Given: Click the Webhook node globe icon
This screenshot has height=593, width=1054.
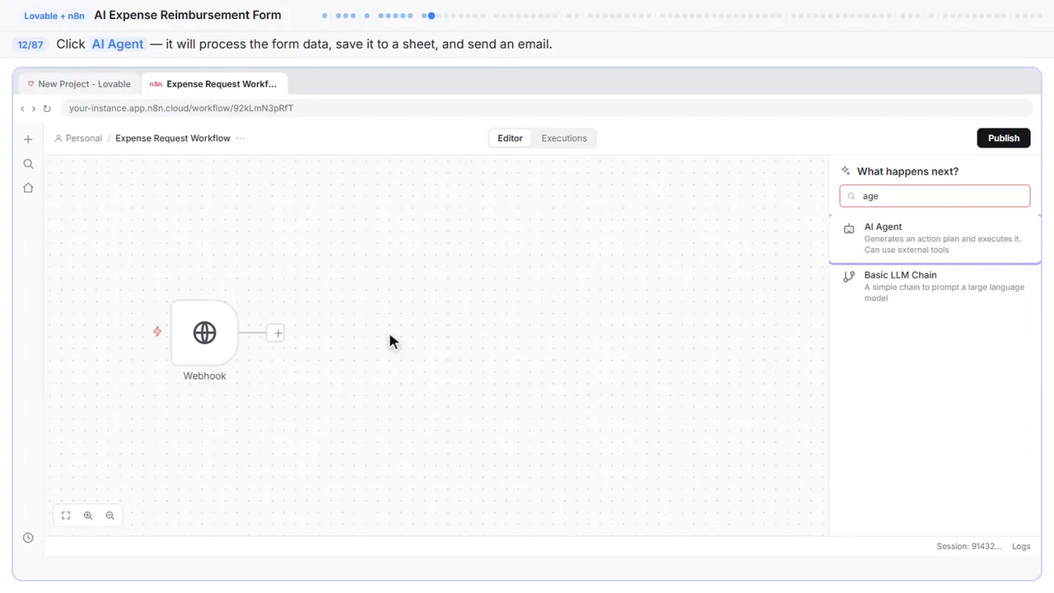Looking at the screenshot, I should point(204,333).
